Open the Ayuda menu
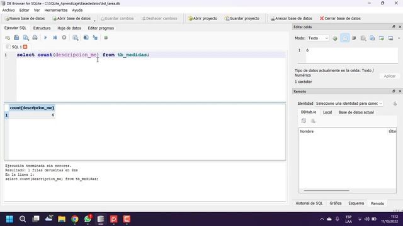Image resolution: width=403 pixels, height=226 pixels. click(77, 10)
